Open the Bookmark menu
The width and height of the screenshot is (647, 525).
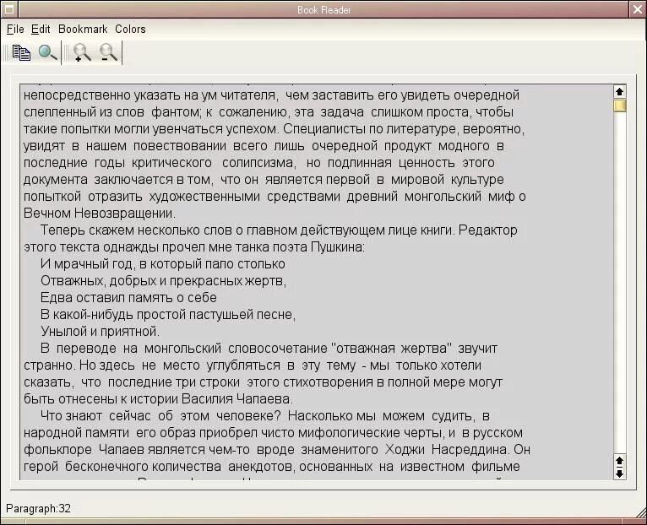(x=83, y=30)
